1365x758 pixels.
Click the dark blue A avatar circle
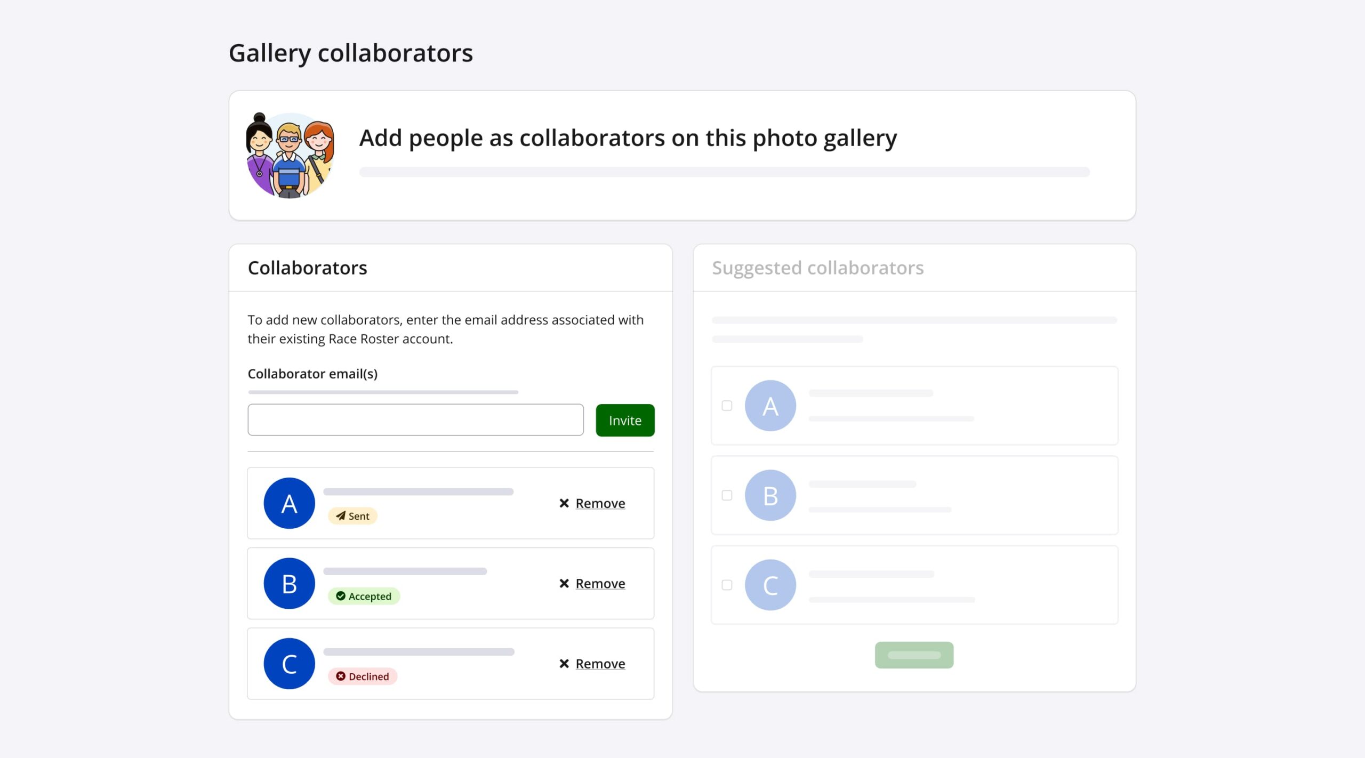tap(289, 503)
